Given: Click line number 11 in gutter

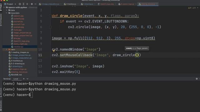Looking at the screenshot, I should [x=40, y=55].
